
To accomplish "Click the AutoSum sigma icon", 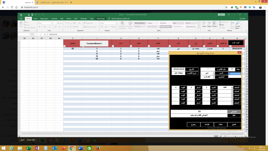I will [220, 22].
